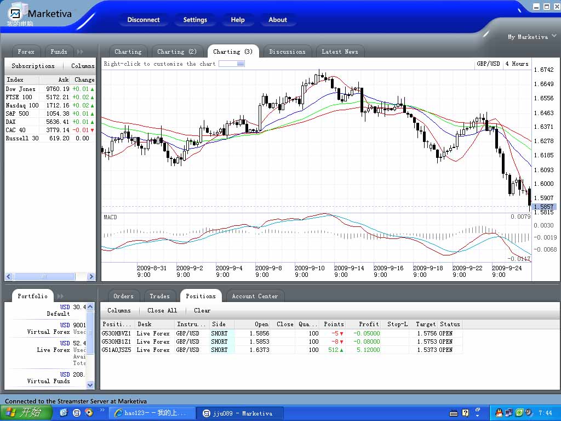
Task: Click the Profit column header
Action: point(369,324)
